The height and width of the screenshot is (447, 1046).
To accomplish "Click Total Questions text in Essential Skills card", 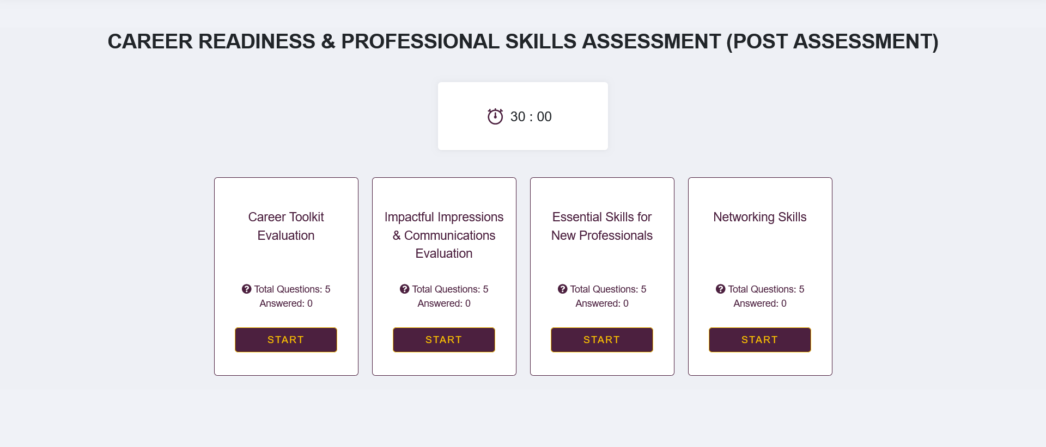I will point(608,289).
